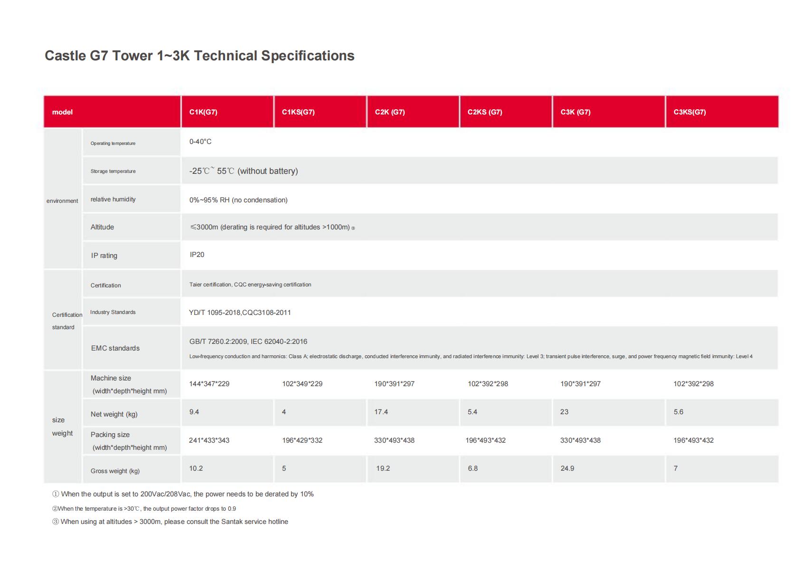This screenshot has width=802, height=570.
Task: Select the Operating temperature value 0-40°C
Action: coord(200,142)
